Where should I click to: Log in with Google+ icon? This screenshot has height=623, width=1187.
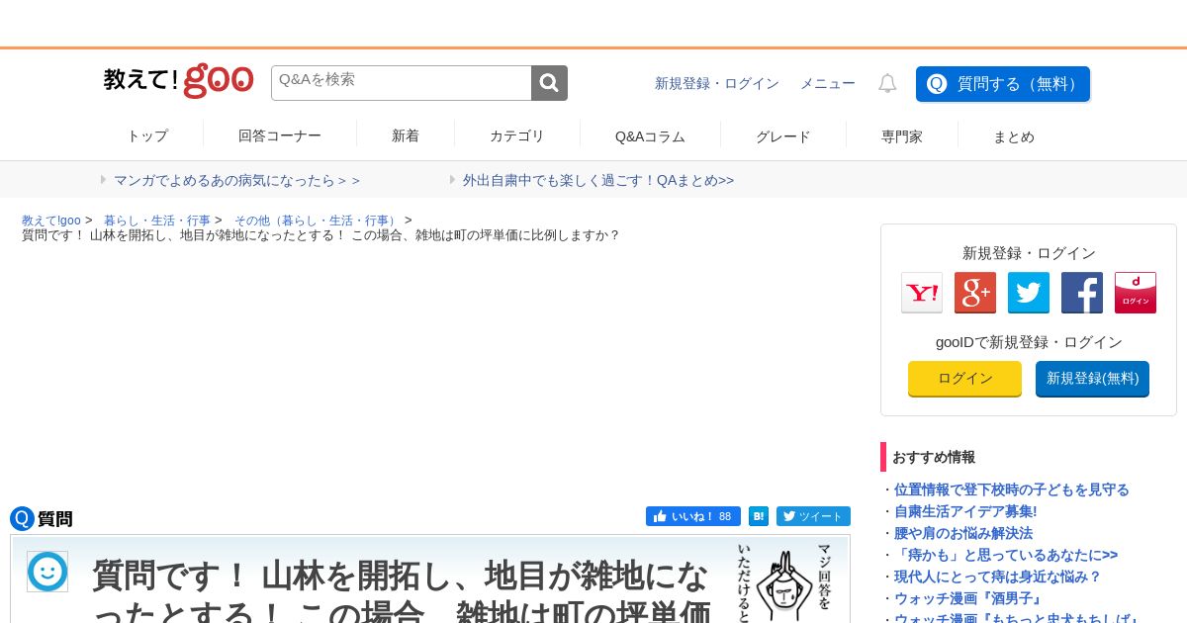975,293
